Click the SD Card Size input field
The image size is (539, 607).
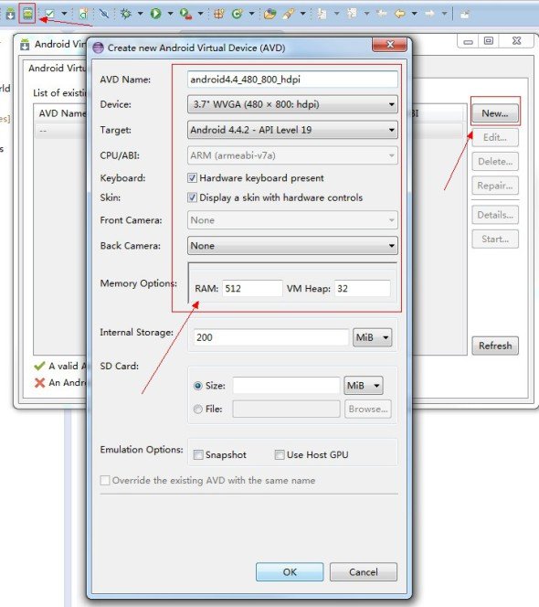pos(286,386)
